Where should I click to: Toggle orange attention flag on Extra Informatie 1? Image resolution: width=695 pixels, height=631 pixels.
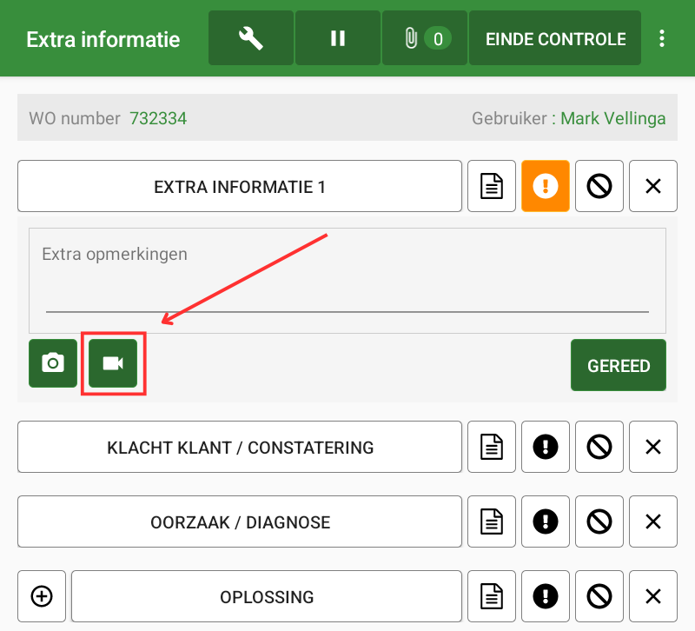[x=546, y=186]
